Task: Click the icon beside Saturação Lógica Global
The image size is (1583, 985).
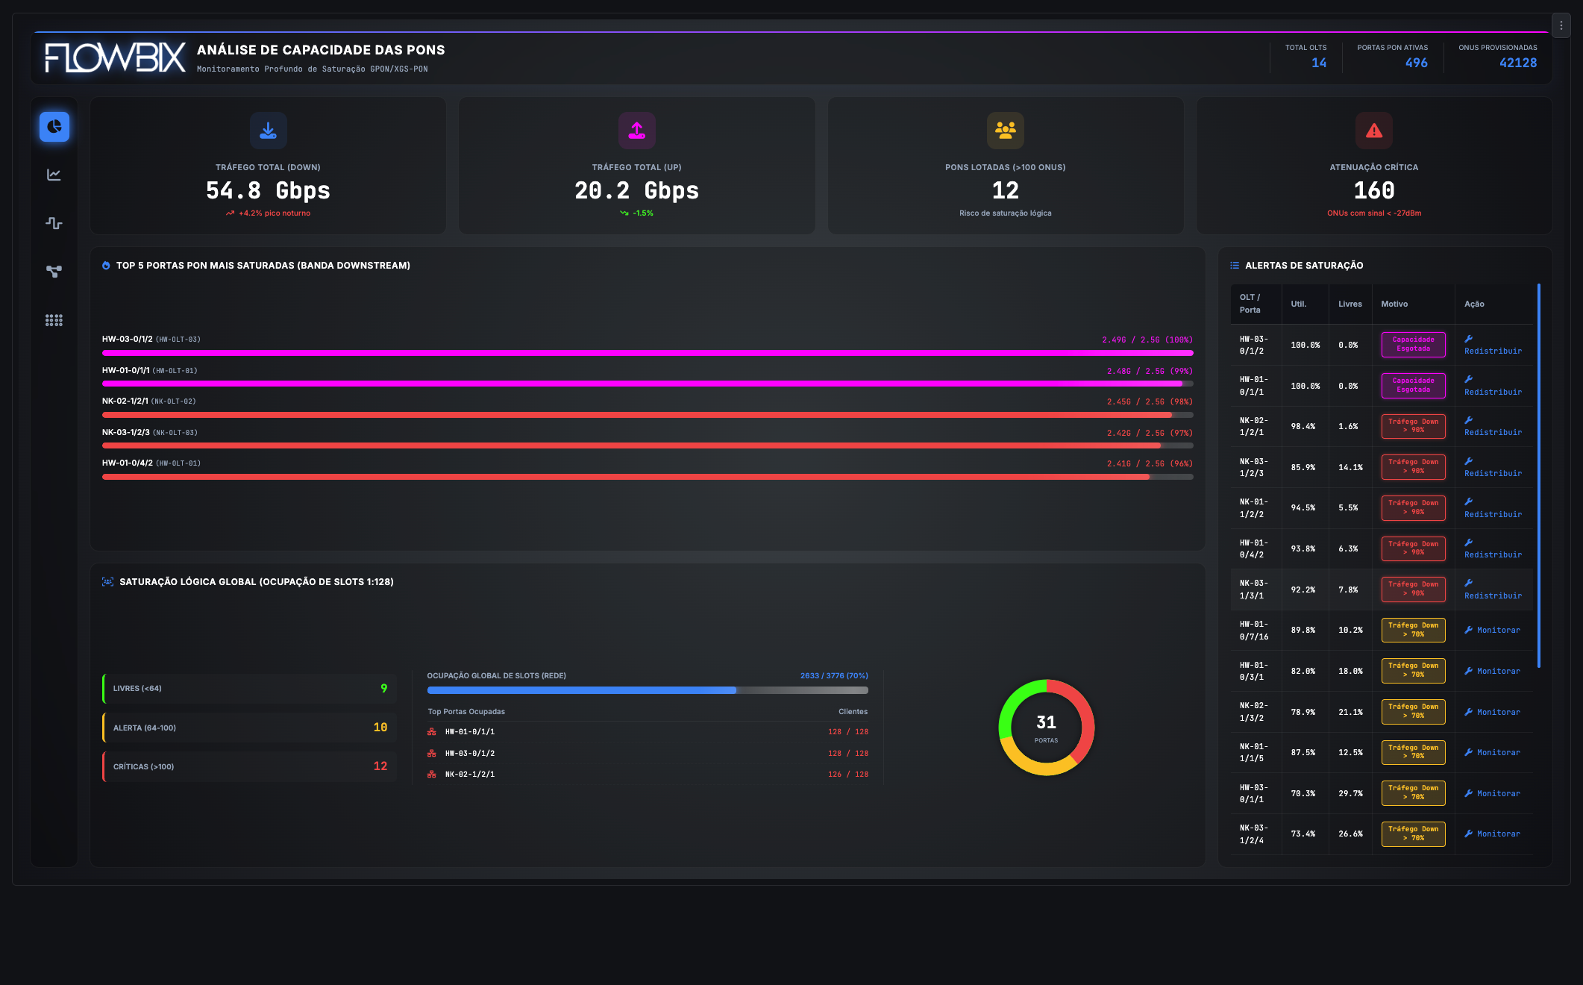Action: point(107,582)
